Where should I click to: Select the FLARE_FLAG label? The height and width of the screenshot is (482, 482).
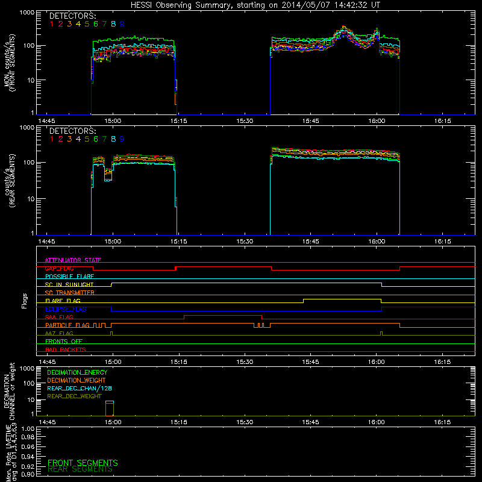tap(63, 301)
